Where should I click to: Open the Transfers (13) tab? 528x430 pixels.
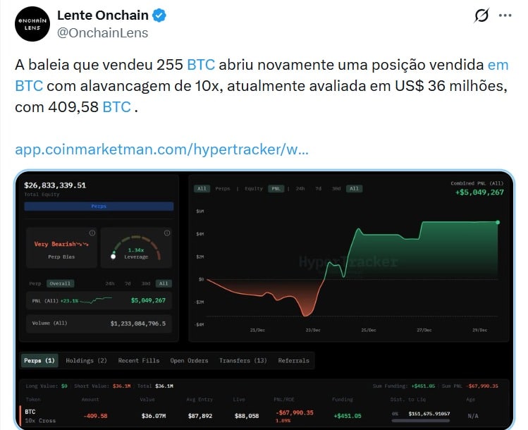(x=242, y=361)
